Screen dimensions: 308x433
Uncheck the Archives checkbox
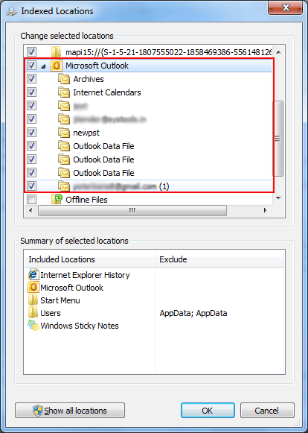pyautogui.click(x=31, y=79)
